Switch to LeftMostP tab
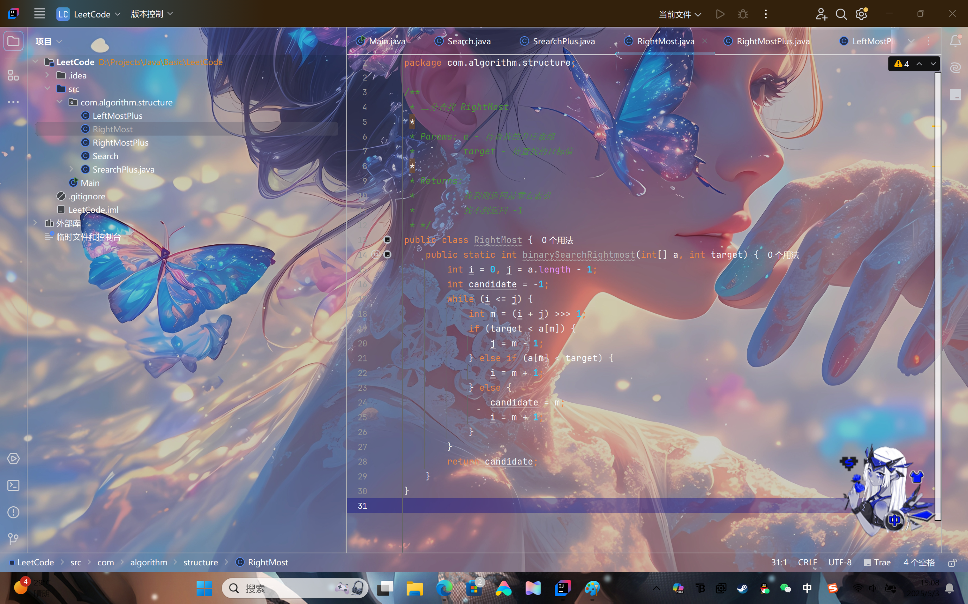 [x=865, y=41]
